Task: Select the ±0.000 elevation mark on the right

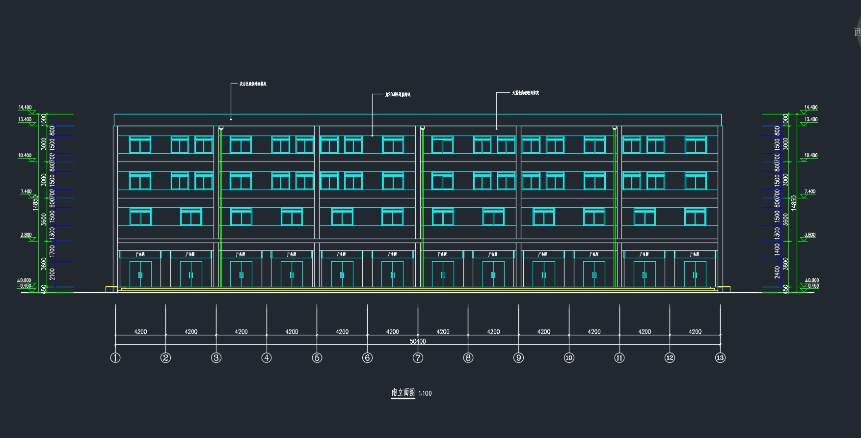Action: [x=811, y=280]
